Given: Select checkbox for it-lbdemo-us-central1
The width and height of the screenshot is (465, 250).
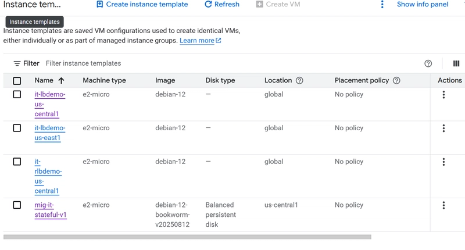Looking at the screenshot, I should [17, 94].
